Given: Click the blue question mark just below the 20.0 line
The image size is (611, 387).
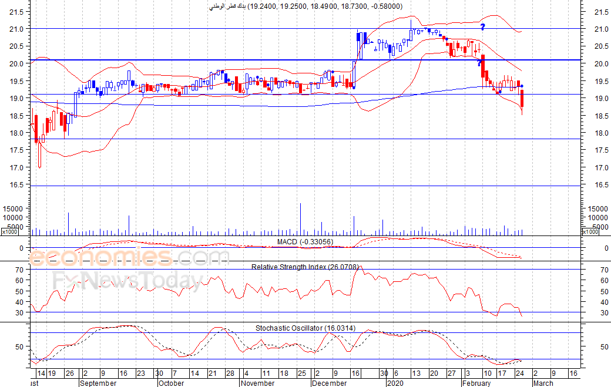Looking at the screenshot, I should [x=479, y=63].
